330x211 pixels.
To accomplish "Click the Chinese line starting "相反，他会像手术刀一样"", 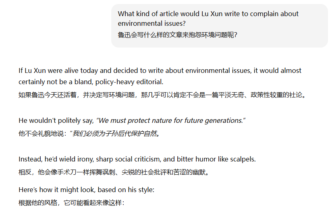I will [x=114, y=172].
